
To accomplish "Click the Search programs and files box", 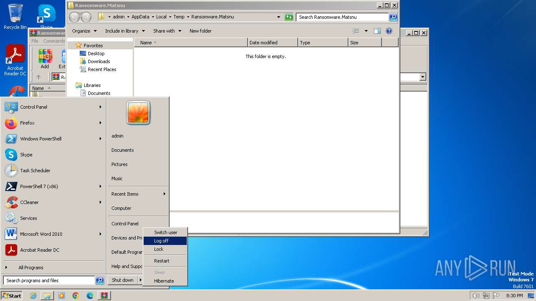I will (x=49, y=281).
